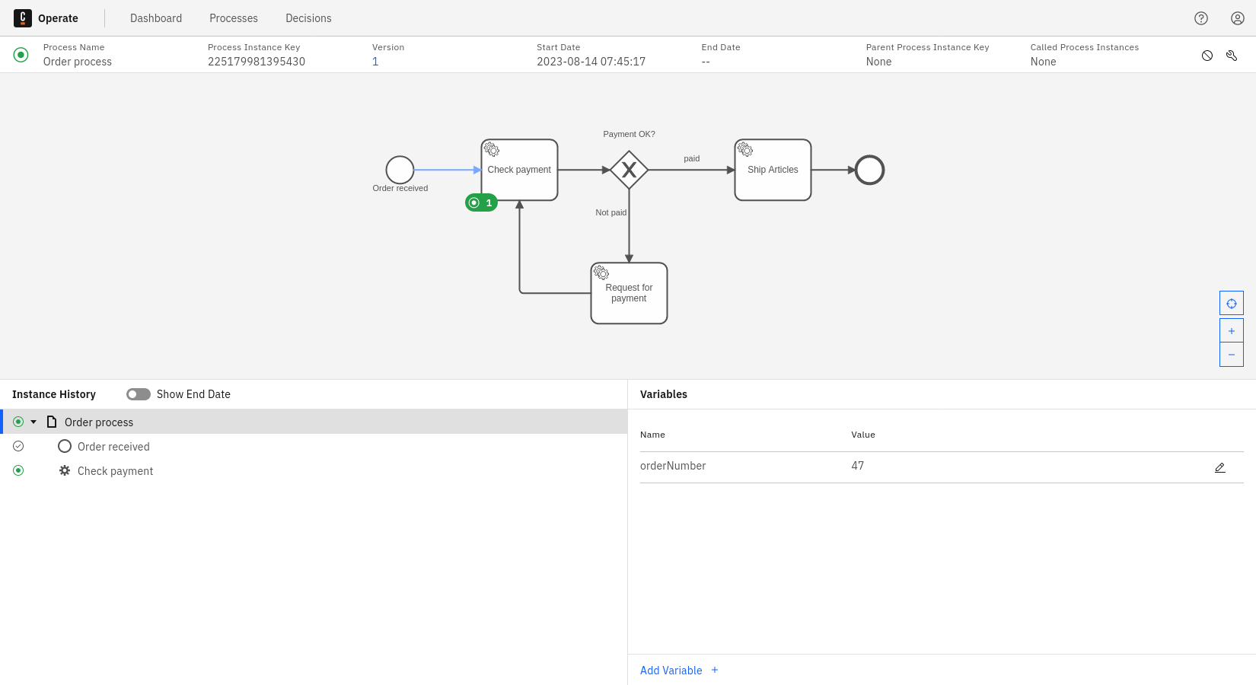Cancel the process instance

point(1207,55)
